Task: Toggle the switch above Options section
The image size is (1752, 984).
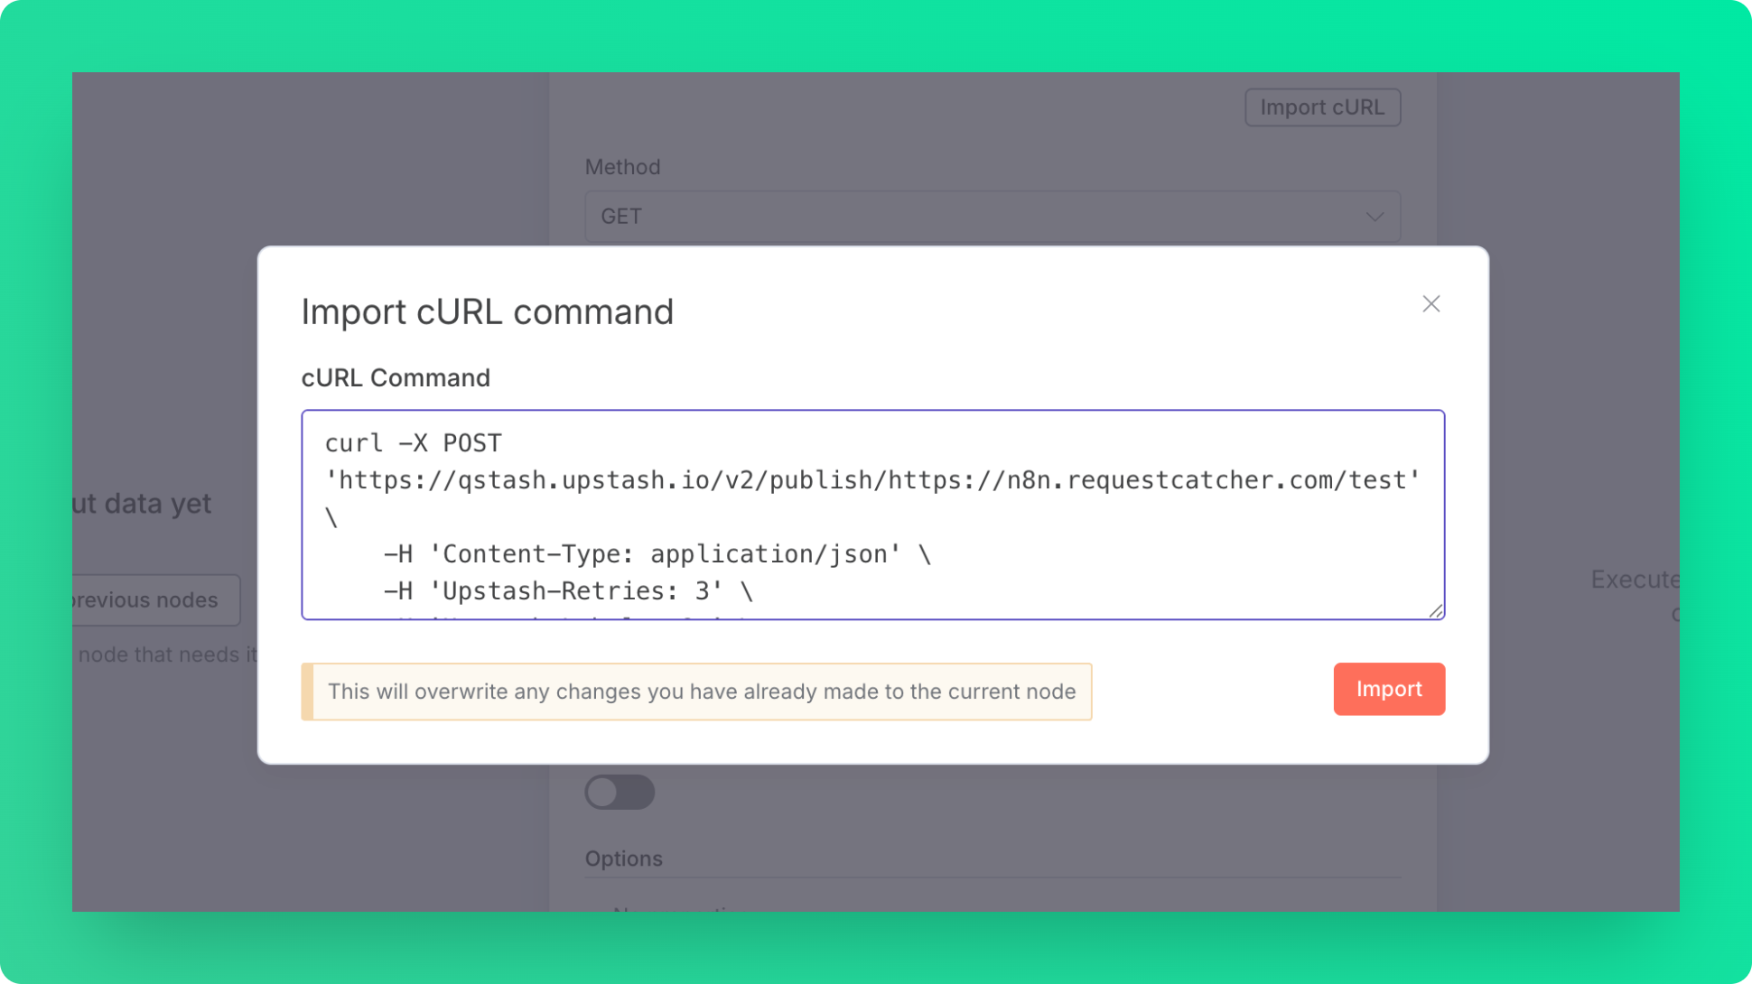Action: 620,793
